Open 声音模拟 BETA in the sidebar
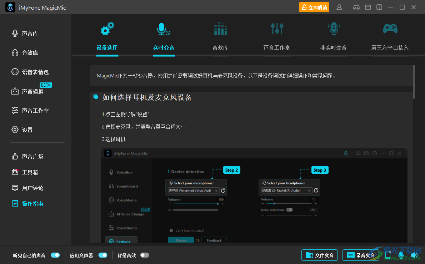Viewport: 425px width, 264px height. point(31,89)
